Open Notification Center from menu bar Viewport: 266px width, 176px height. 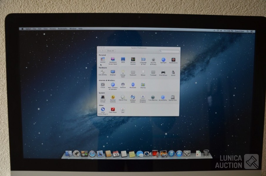pyautogui.click(x=252, y=31)
